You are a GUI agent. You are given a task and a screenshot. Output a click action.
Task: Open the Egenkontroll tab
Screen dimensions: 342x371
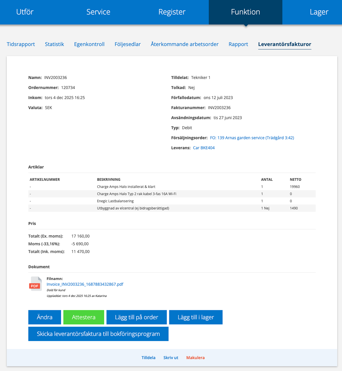point(89,44)
